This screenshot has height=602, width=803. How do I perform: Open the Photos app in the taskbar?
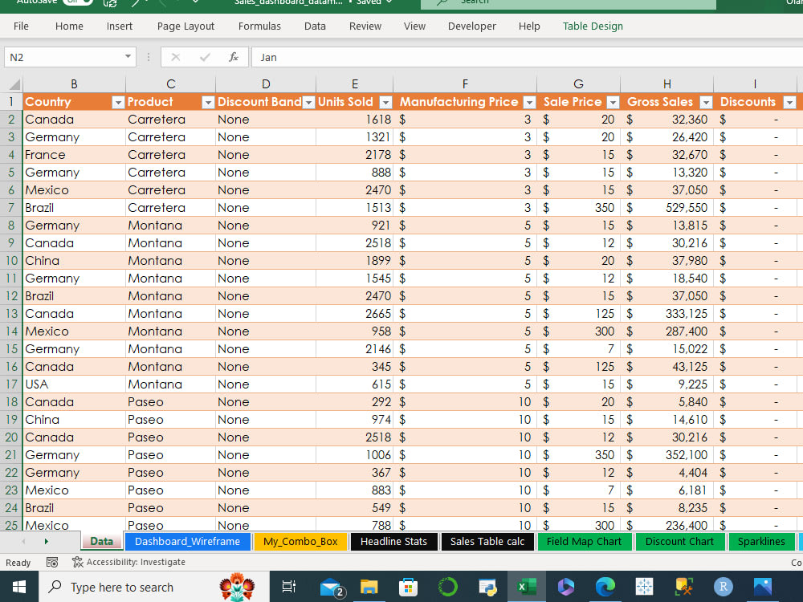(x=763, y=587)
